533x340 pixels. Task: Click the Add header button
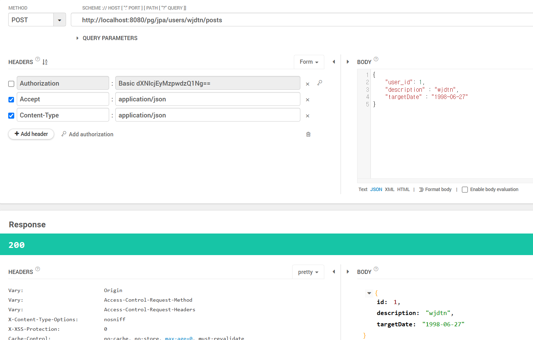click(x=31, y=134)
